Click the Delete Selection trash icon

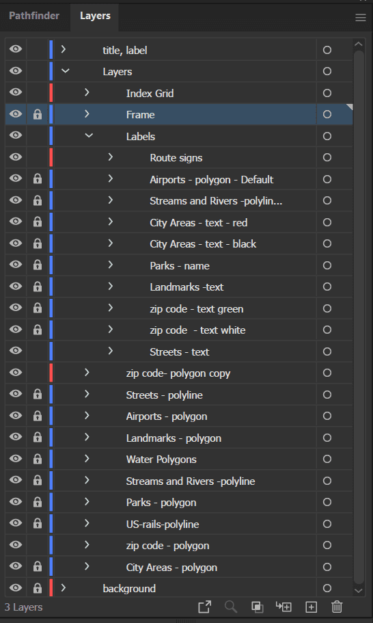click(x=337, y=607)
